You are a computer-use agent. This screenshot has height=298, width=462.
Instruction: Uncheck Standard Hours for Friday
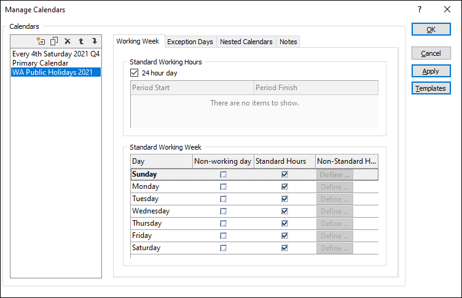284,235
